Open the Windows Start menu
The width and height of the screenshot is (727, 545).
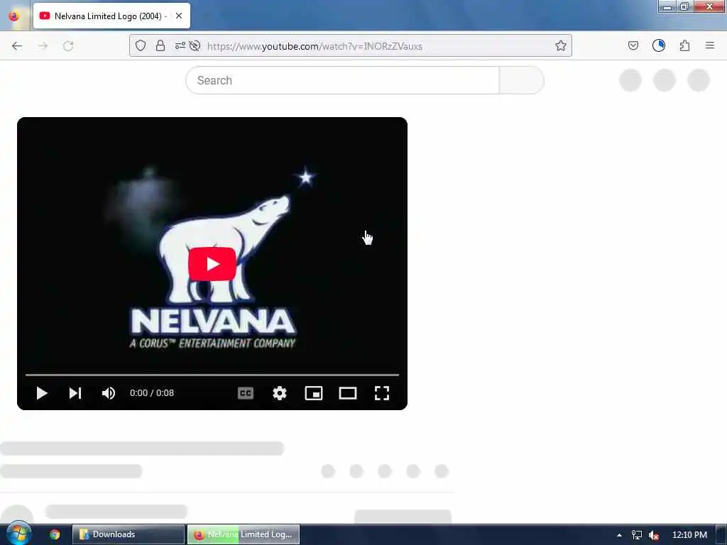(x=18, y=534)
